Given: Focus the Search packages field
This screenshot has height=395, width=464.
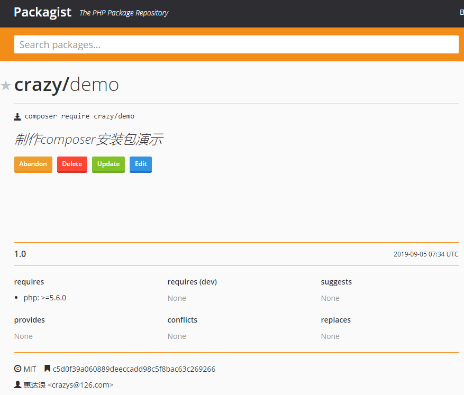Looking at the screenshot, I should point(236,44).
